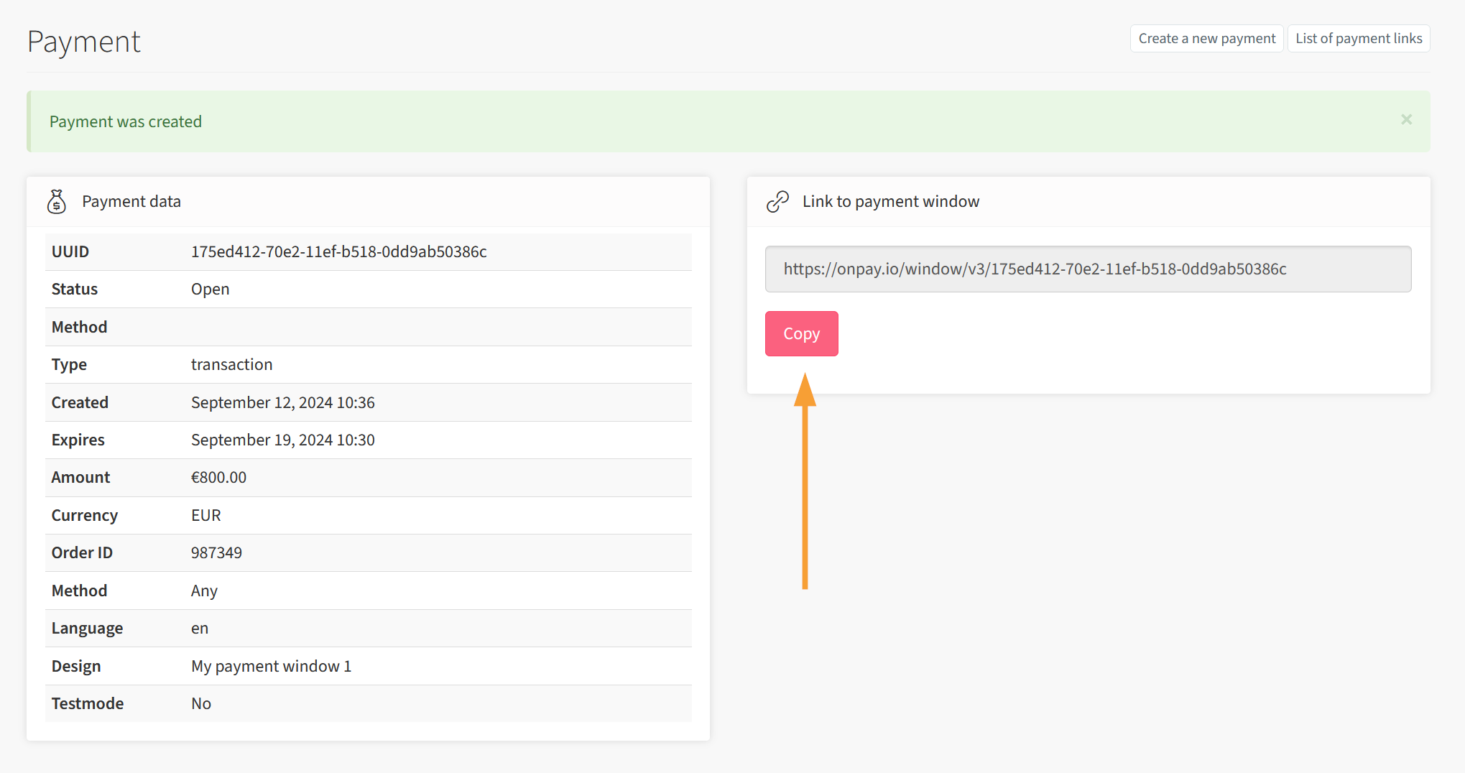Click the UUID value 175ed412-70e2-11ef-b518-0dd9ab50386c
Screen dimensions: 1465x773
[339, 251]
